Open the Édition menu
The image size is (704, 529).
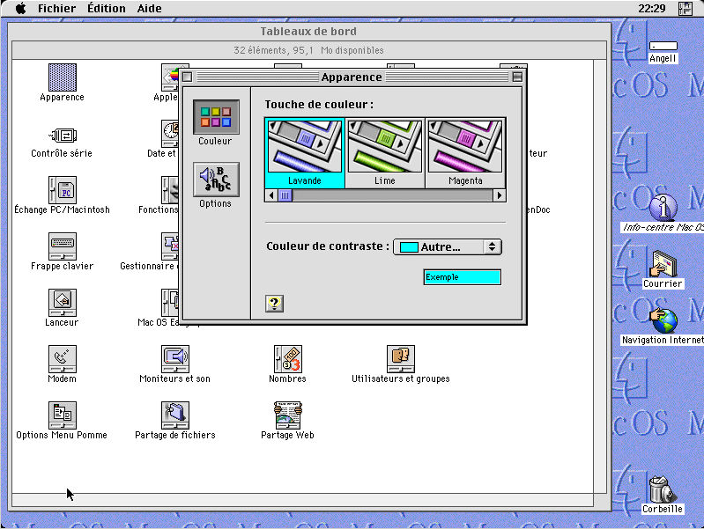click(x=107, y=9)
